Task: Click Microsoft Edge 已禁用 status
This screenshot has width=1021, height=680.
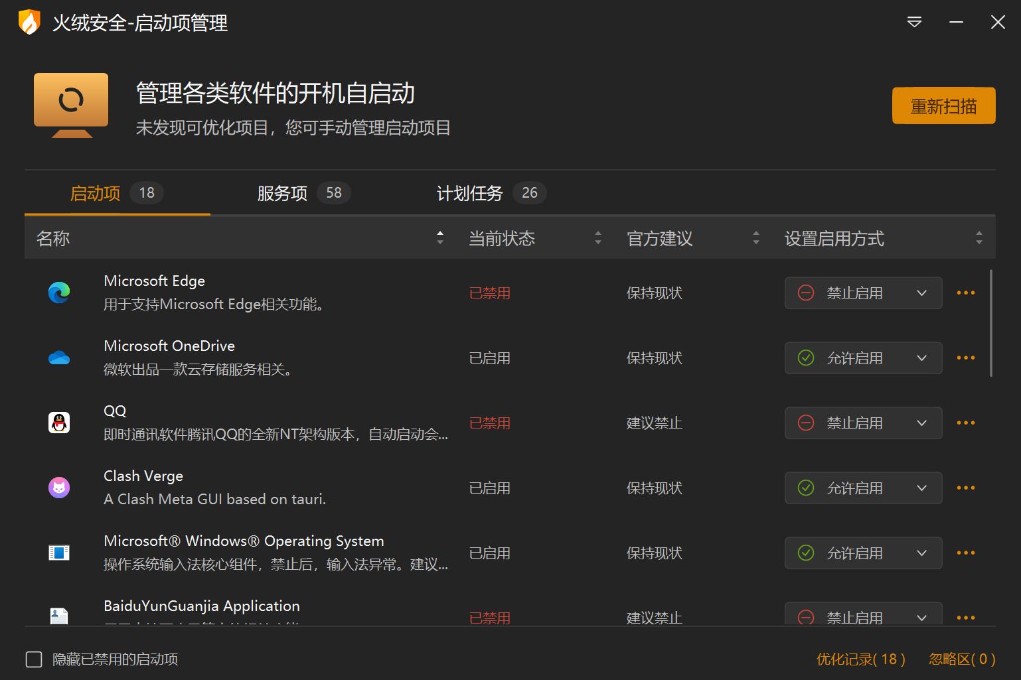Action: point(490,293)
